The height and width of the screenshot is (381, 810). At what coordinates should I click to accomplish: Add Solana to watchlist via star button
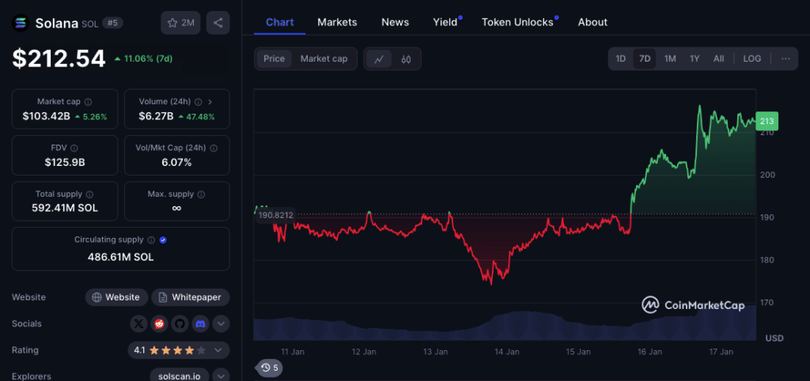[180, 23]
